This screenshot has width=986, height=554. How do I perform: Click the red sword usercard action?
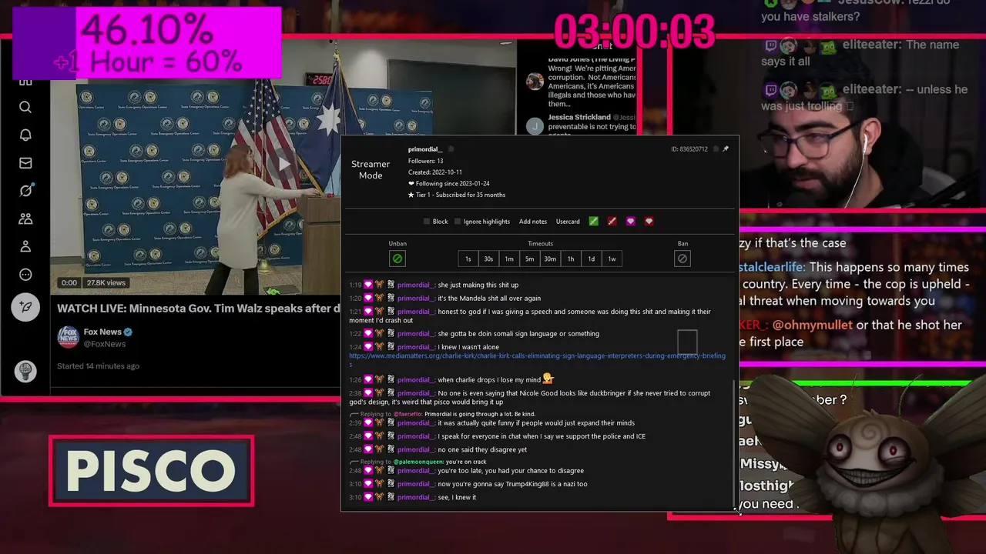coord(612,222)
